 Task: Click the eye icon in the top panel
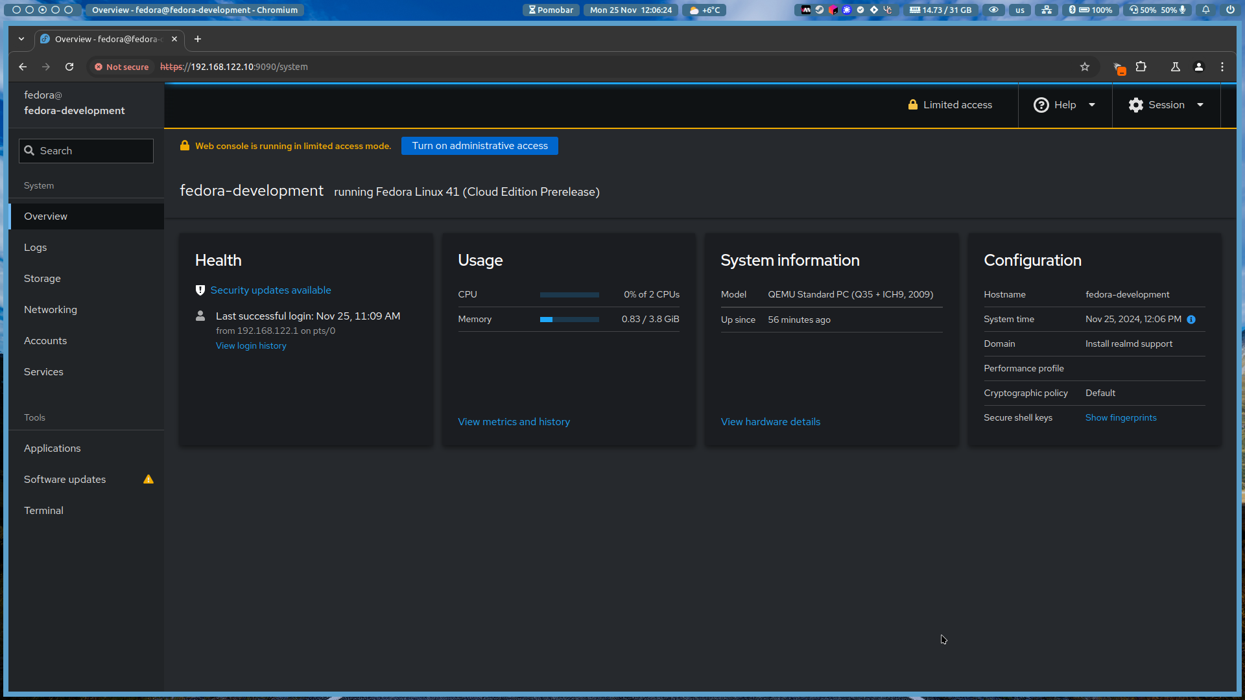click(x=993, y=10)
